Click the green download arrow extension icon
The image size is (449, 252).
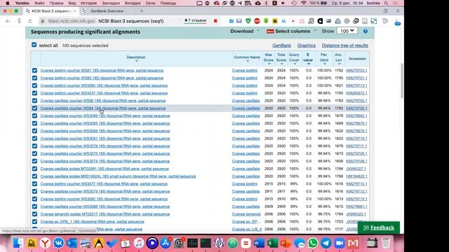pyautogui.click(x=266, y=21)
